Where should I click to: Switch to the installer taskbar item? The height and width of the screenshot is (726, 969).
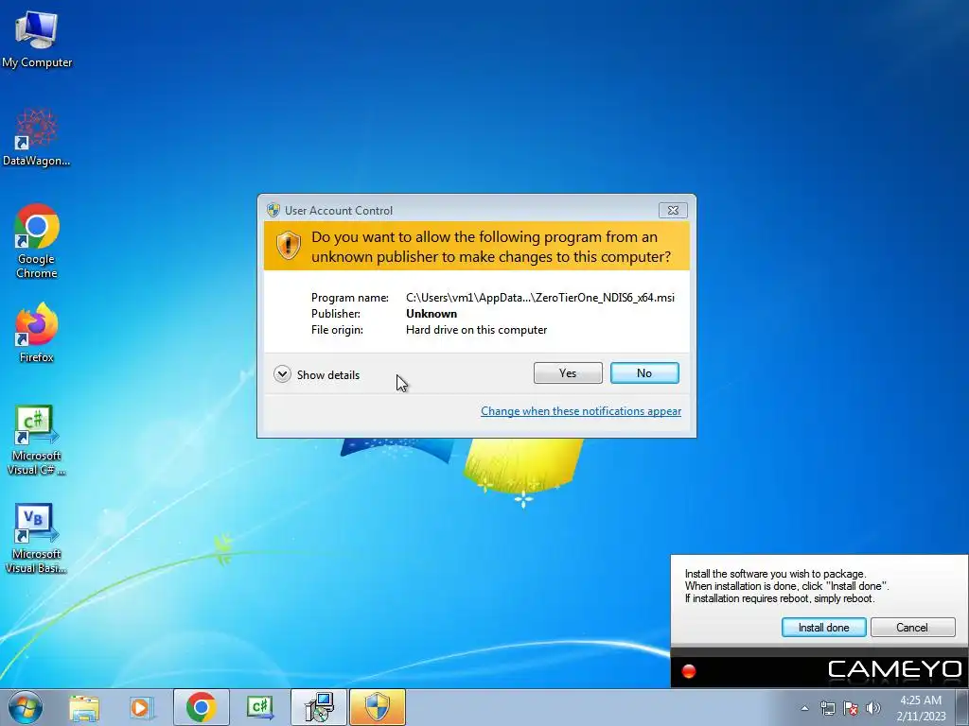coord(319,707)
